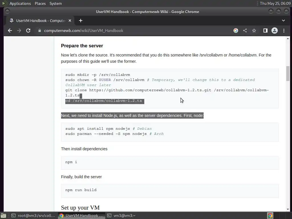Click the show desktop icon
The image size is (292, 219).
point(3,216)
